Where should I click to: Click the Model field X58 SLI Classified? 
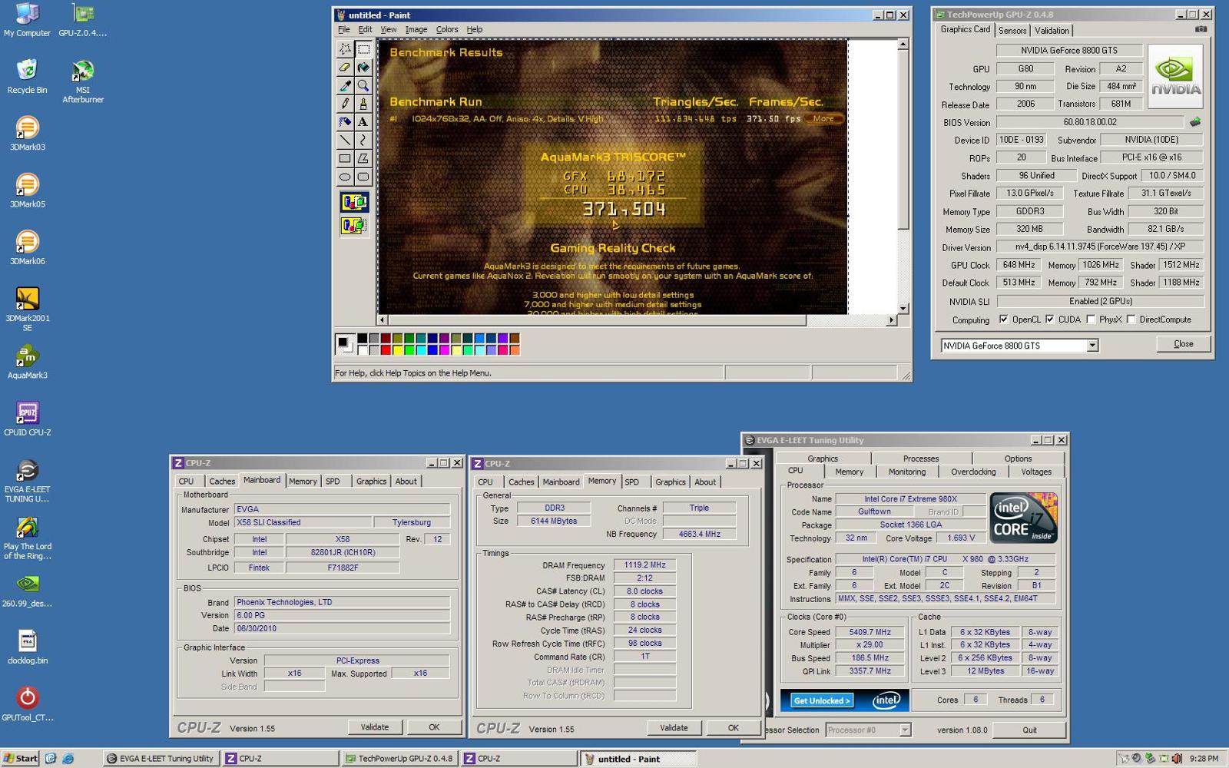(303, 522)
